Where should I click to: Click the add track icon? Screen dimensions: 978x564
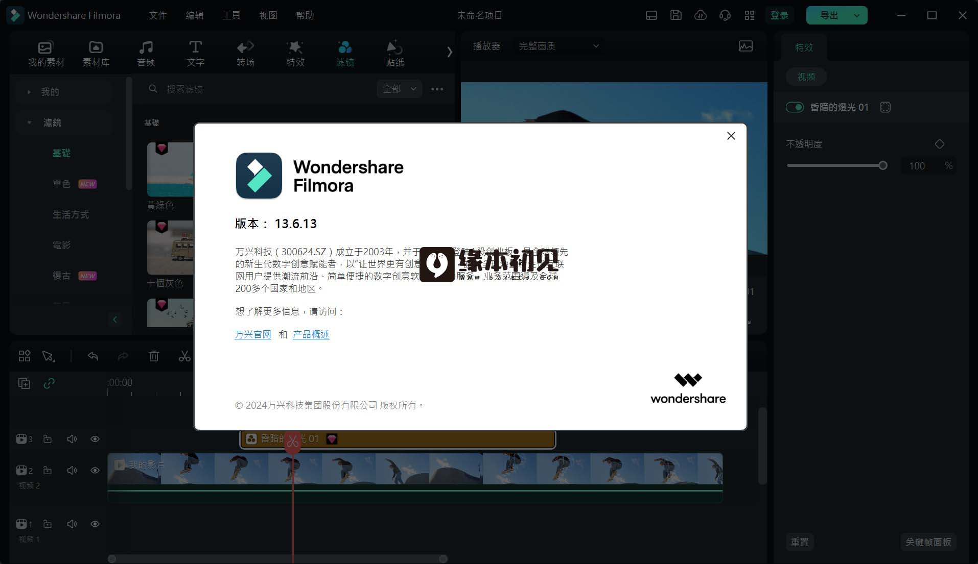24,383
